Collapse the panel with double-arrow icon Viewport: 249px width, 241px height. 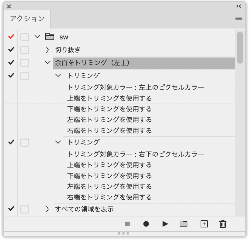click(x=239, y=6)
